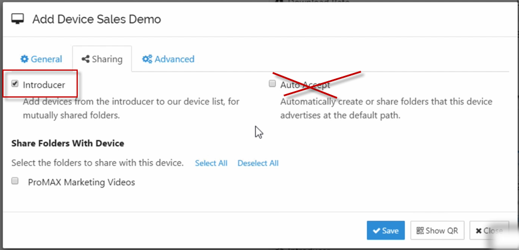Uncheck the Introducer checkbox

tap(15, 84)
